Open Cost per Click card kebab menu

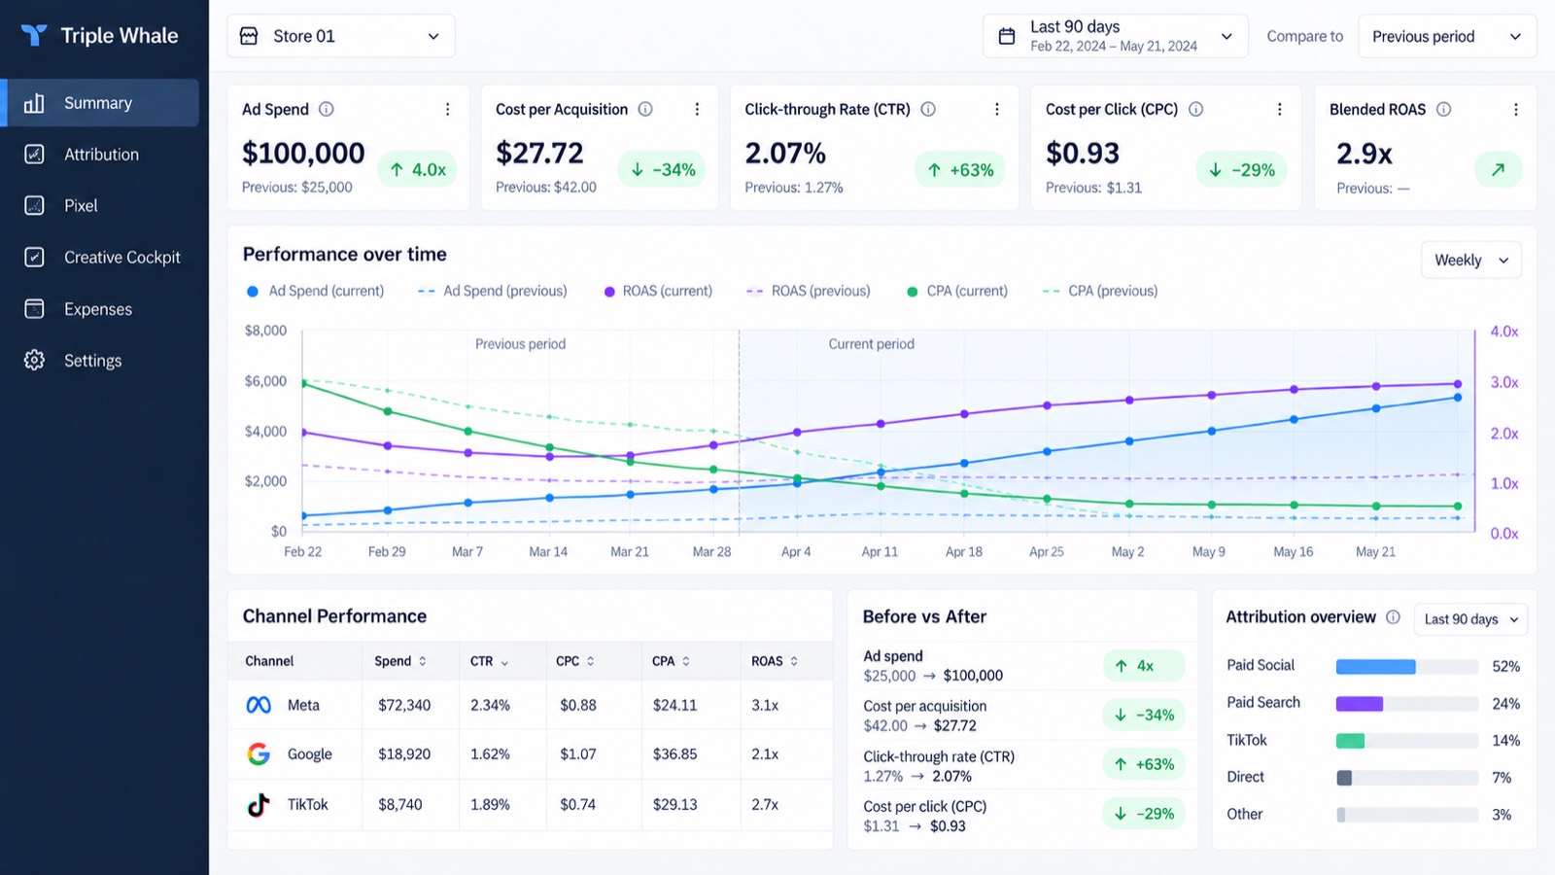click(x=1279, y=110)
